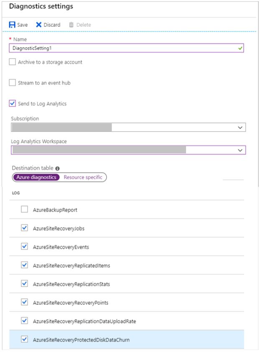Uncheck Send to Log Analytics
Image resolution: width=260 pixels, height=352 pixels.
pos(12,104)
